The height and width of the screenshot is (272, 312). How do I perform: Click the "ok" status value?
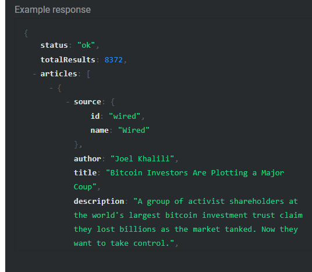86,45
